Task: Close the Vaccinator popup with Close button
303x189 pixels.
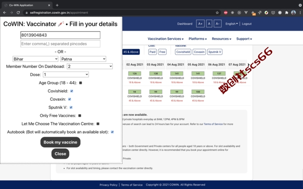Action: click(60, 154)
